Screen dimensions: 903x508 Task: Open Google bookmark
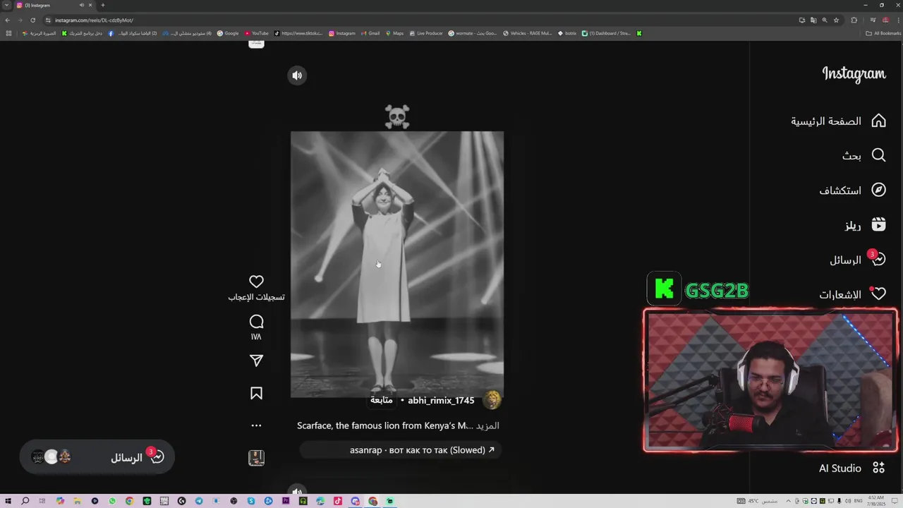[228, 33]
